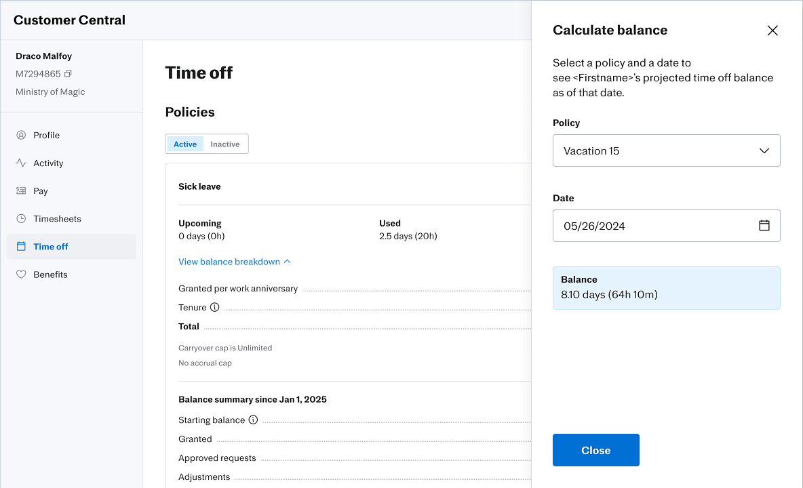Click Carryover cap is Unlimited text
The height and width of the screenshot is (488, 803).
point(224,348)
